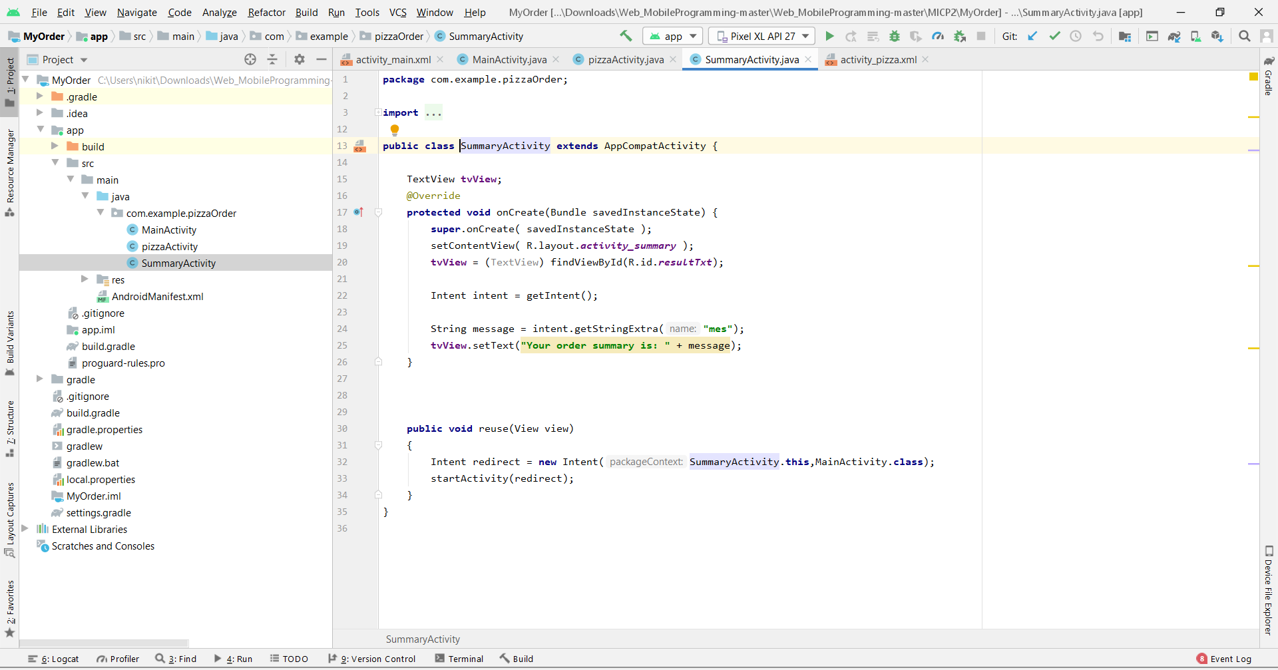The width and height of the screenshot is (1278, 670).
Task: Click Project pane Collapse All icon
Action: point(272,59)
